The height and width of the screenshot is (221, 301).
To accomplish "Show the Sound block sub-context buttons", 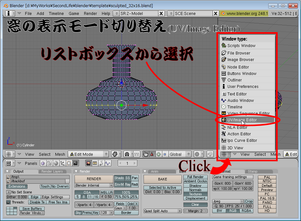I will point(108,163).
